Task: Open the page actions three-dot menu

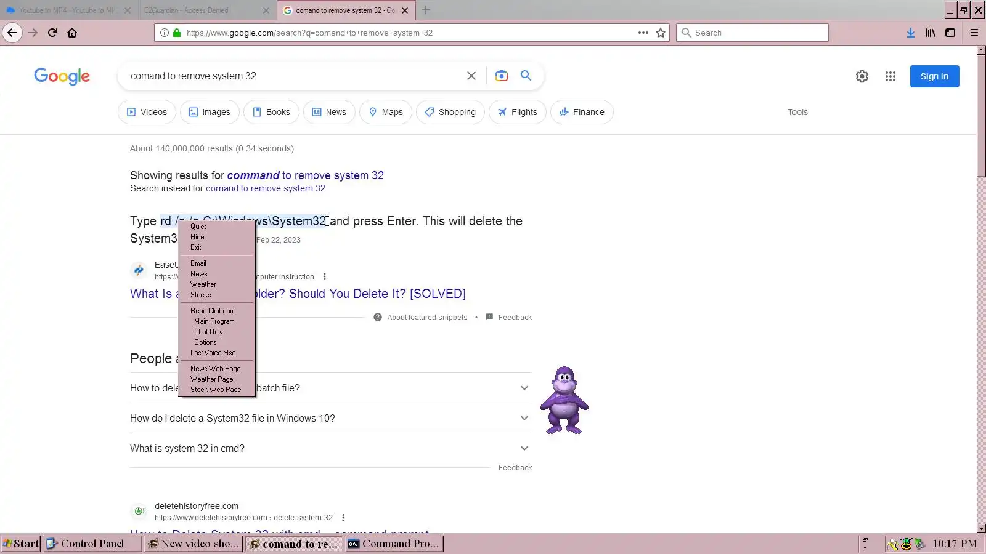Action: pos(643,33)
